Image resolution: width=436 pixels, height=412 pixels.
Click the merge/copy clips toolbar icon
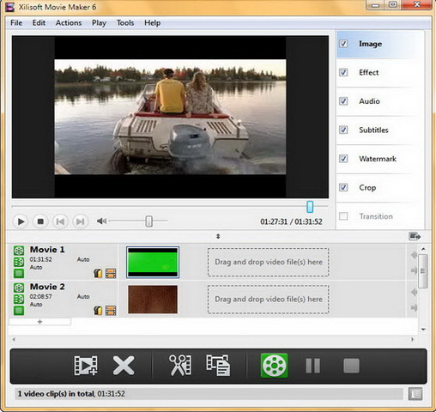[218, 366]
